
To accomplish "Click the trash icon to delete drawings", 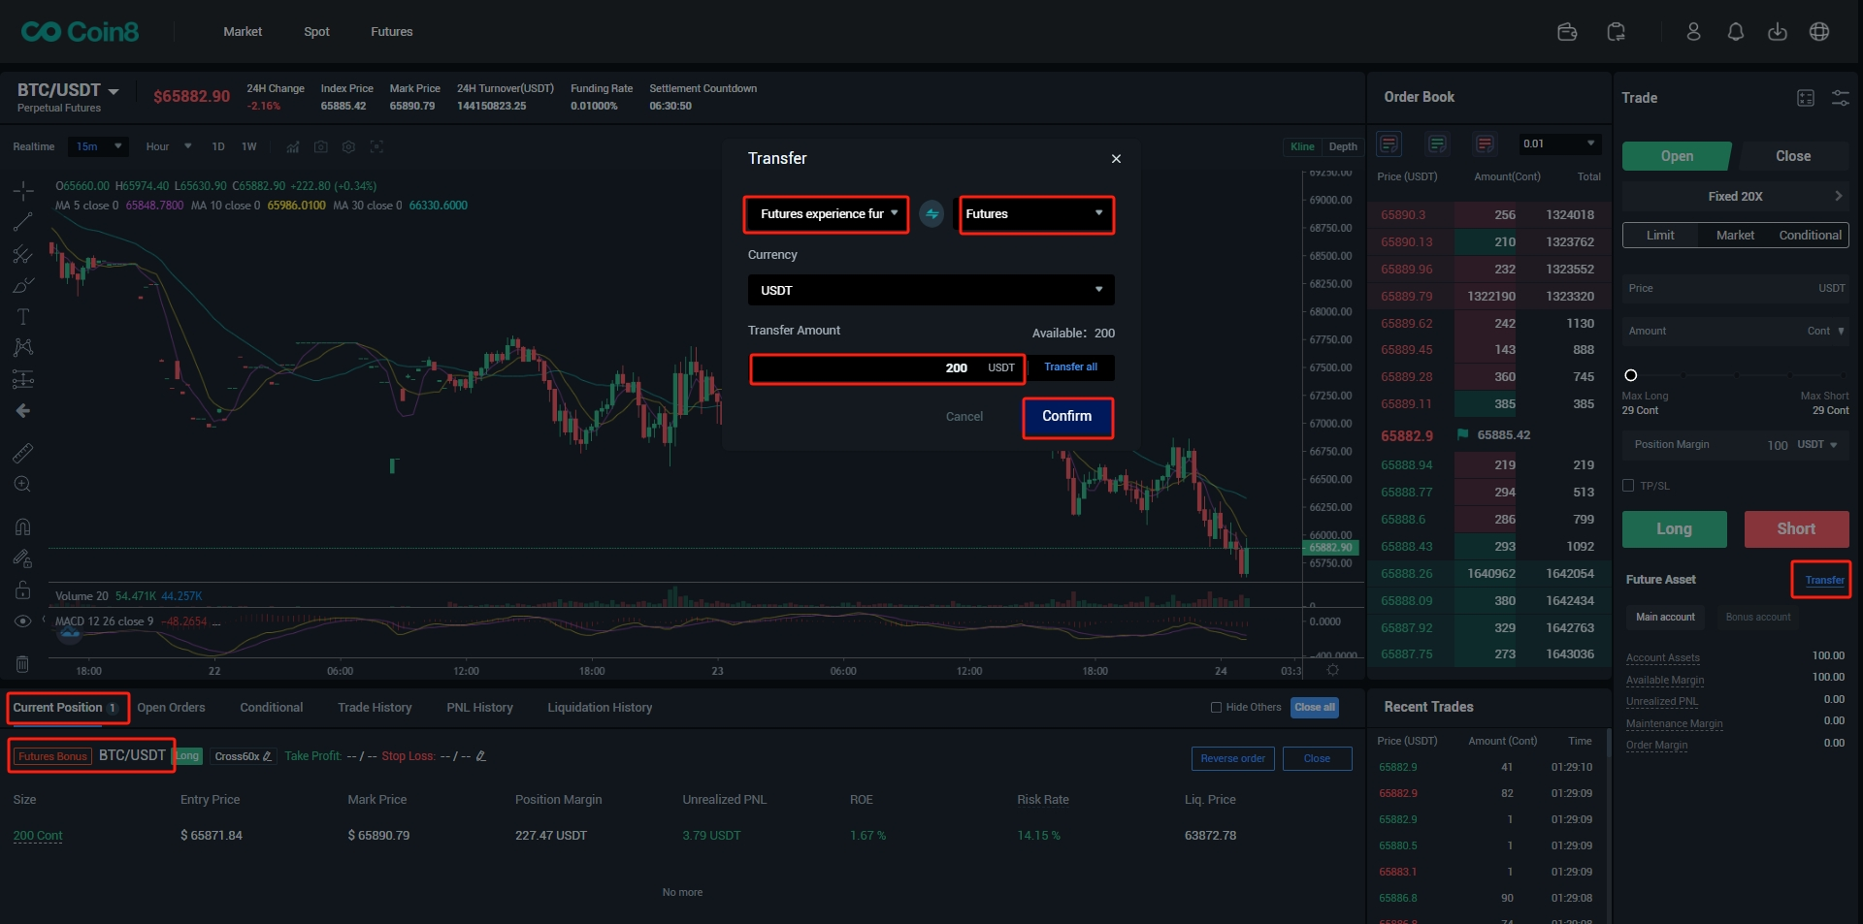I will click(22, 664).
